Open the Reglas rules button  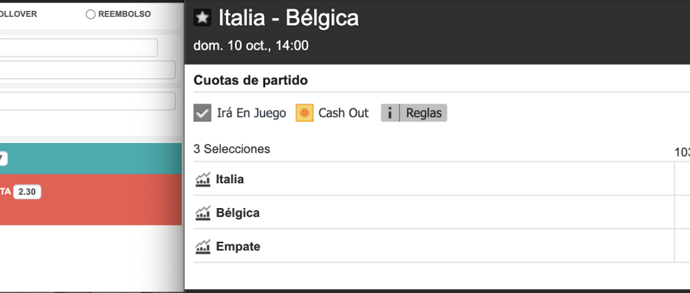point(414,113)
